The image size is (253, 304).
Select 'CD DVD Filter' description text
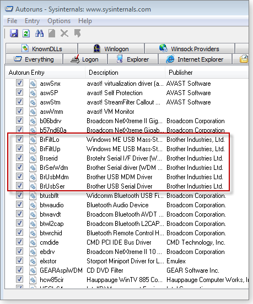(105, 270)
